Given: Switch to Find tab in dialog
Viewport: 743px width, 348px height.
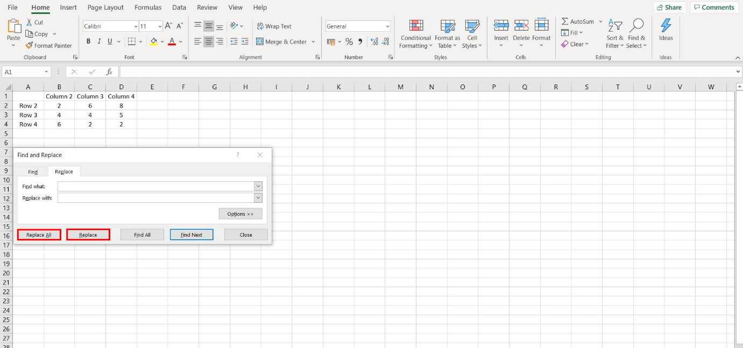Looking at the screenshot, I should pos(33,172).
